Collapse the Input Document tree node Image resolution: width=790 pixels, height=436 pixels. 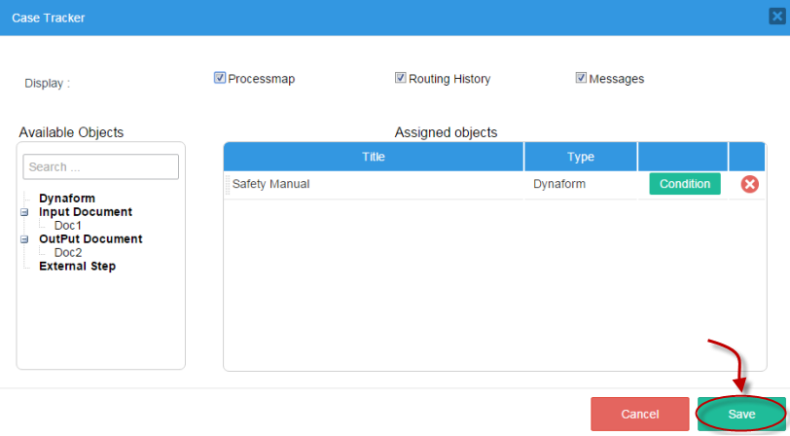coord(24,212)
